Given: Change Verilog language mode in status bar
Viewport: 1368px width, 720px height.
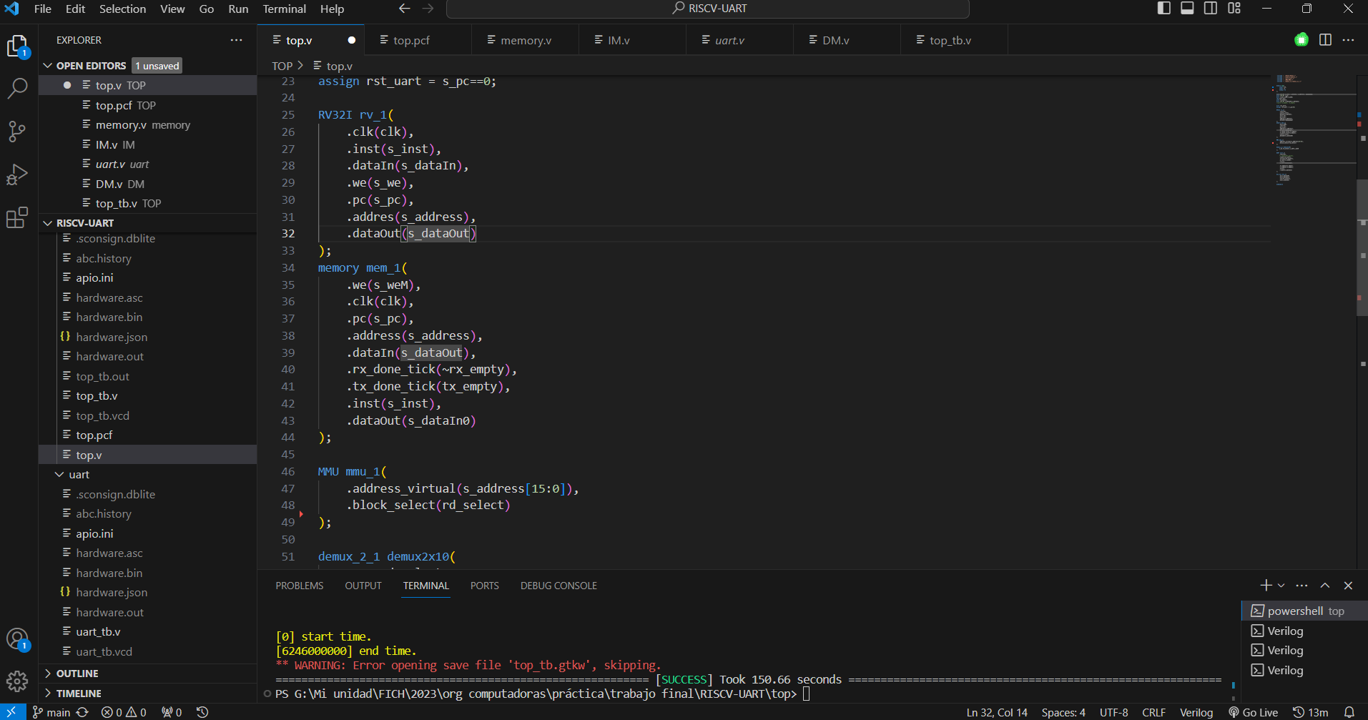Looking at the screenshot, I should pos(1196,712).
